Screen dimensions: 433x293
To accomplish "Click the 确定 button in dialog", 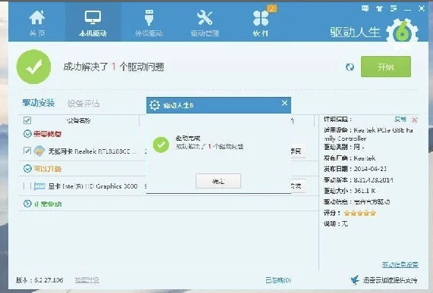I will [x=218, y=181].
